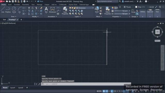Click the object color wheel swatch
The height and width of the screenshot is (93, 165).
coord(113,8)
